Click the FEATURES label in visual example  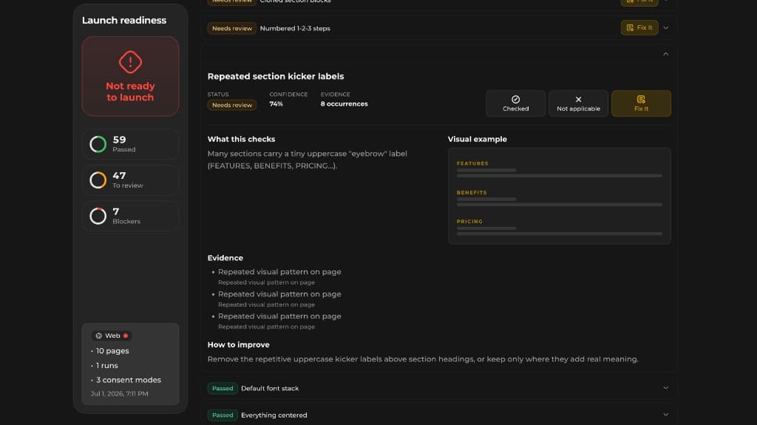tap(472, 163)
